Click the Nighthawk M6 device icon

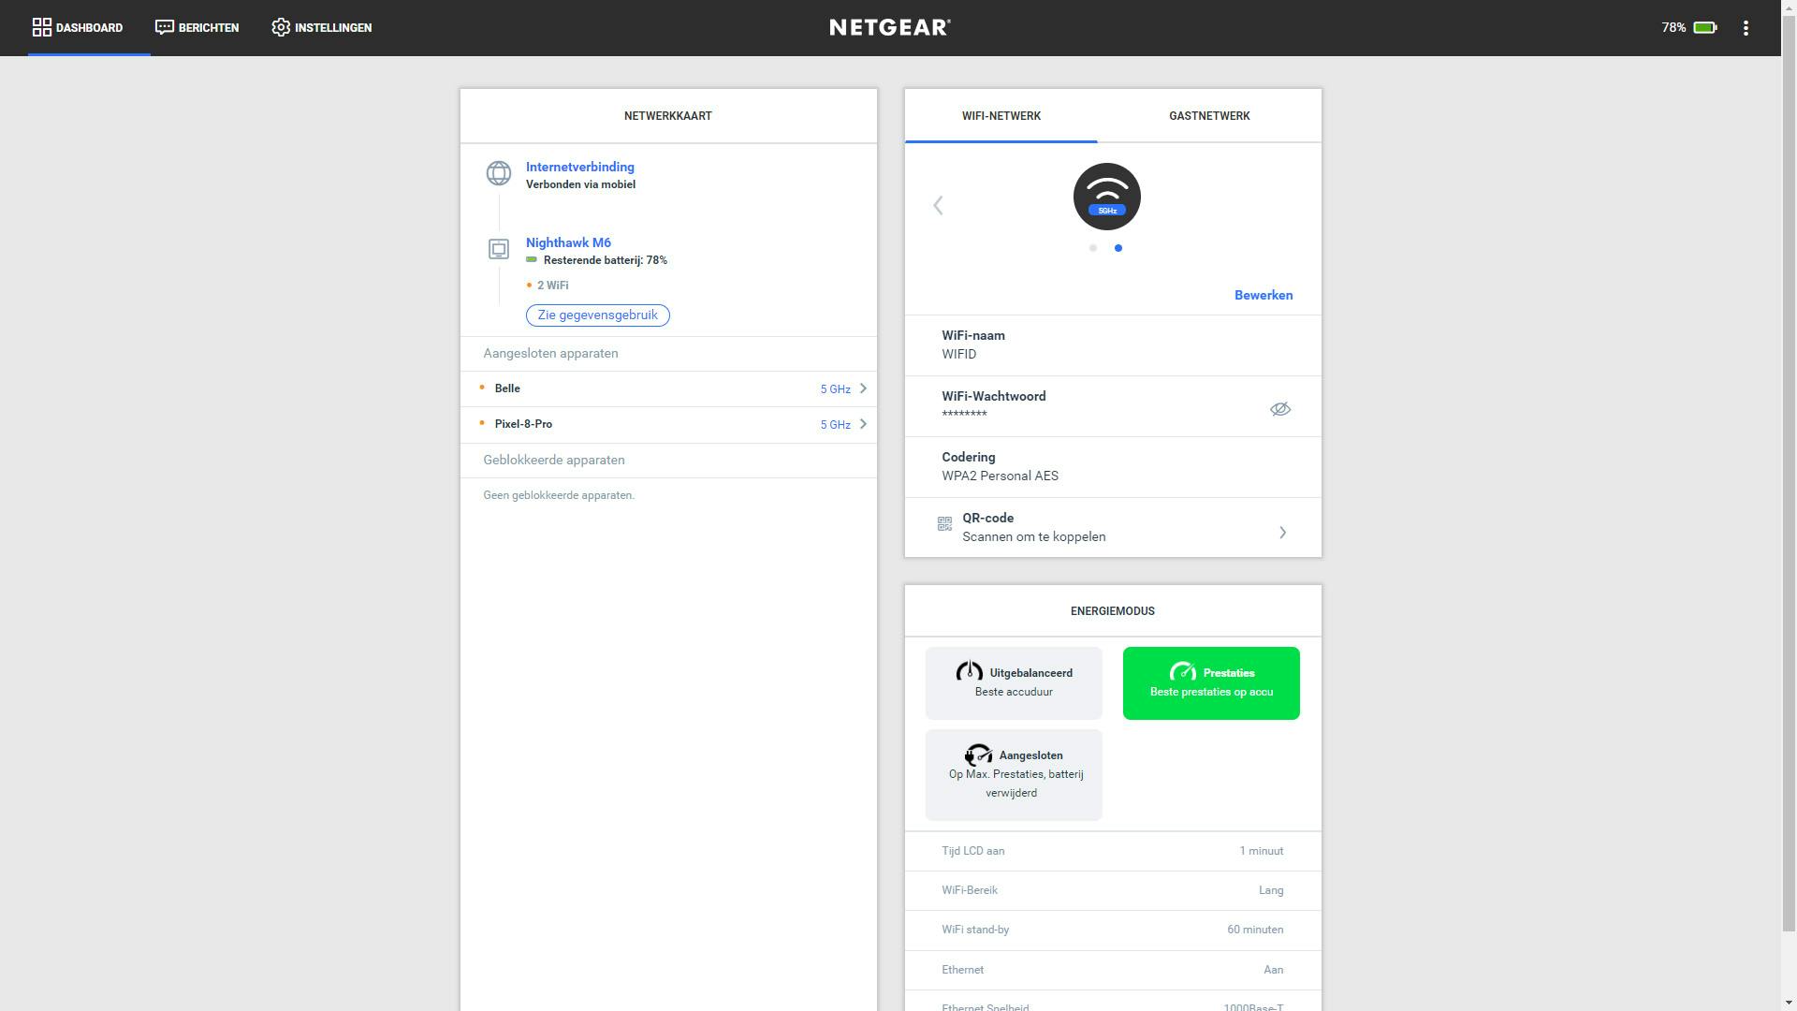point(498,249)
